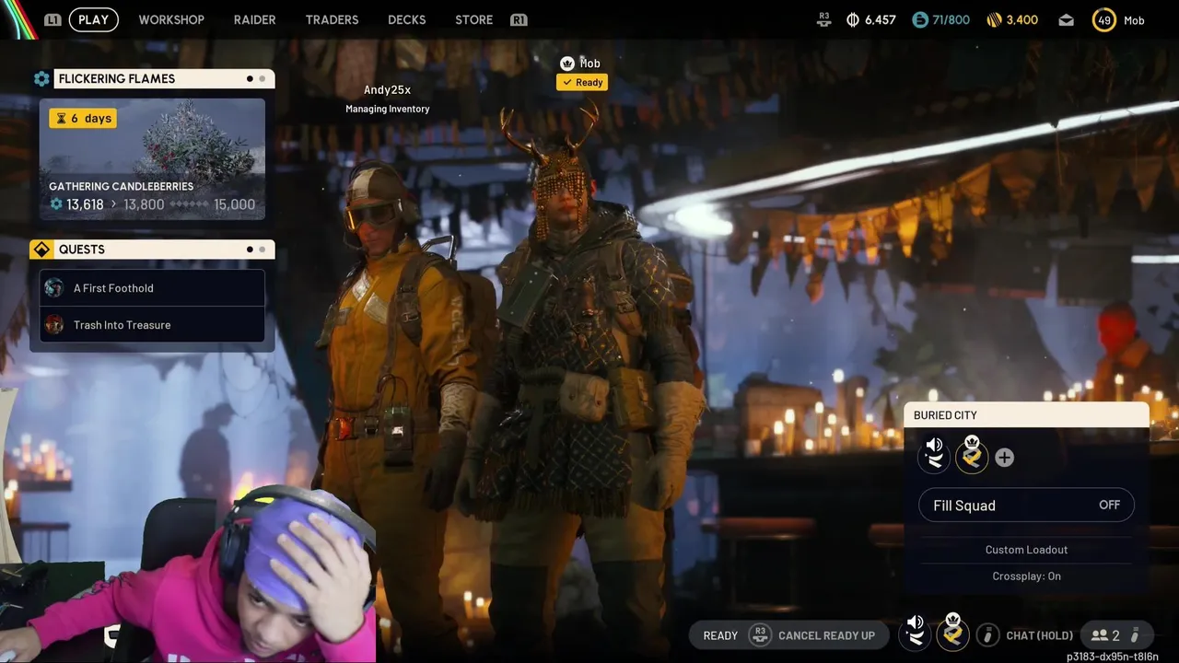Open the PLAY tab
Viewport: 1179px width, 663px height.
point(93,19)
